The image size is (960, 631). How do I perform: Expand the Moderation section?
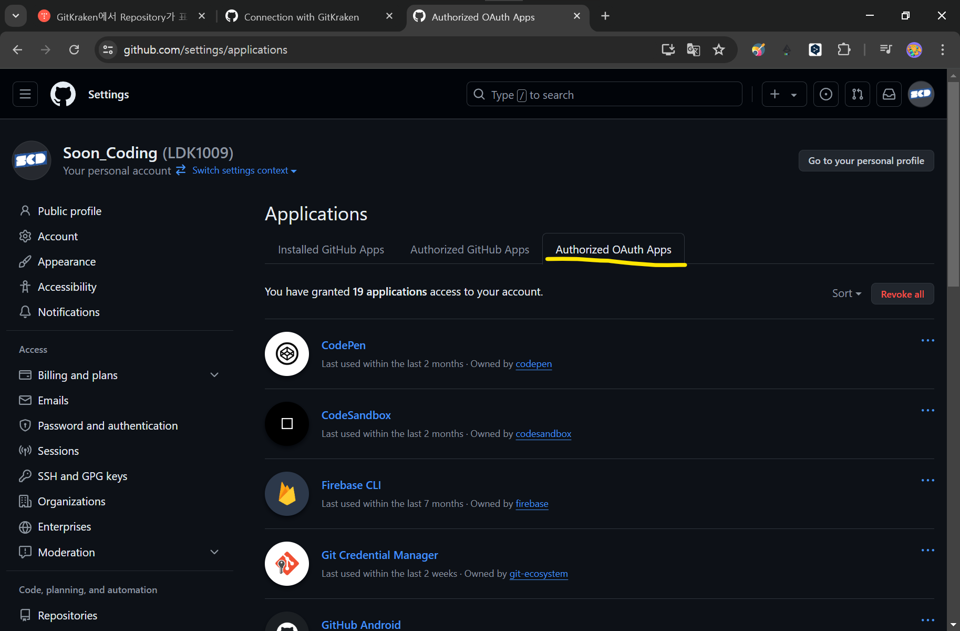(x=214, y=552)
